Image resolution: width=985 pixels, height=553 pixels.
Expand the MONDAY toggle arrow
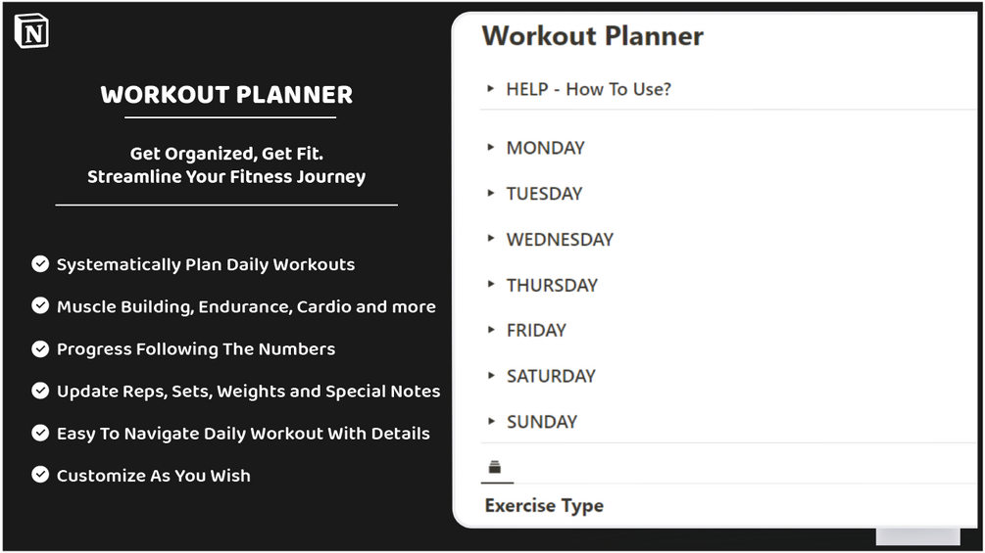click(x=491, y=148)
